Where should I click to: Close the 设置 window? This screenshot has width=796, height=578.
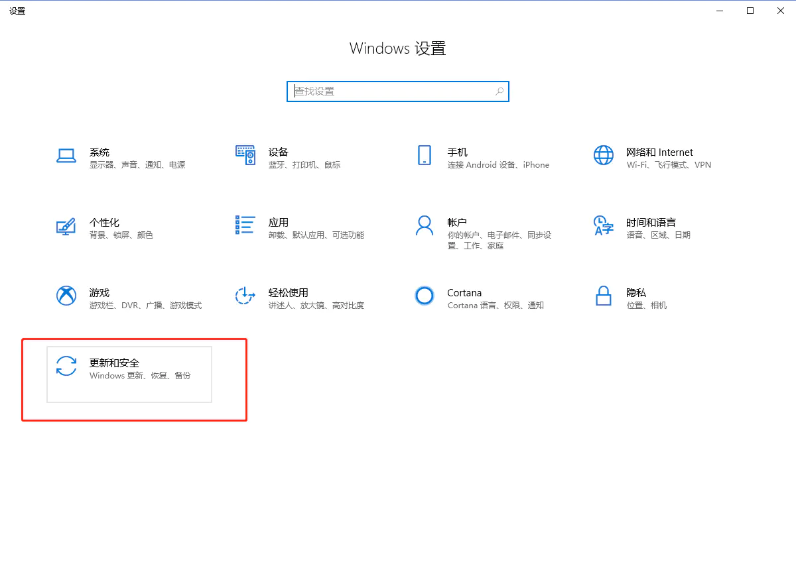[781, 11]
